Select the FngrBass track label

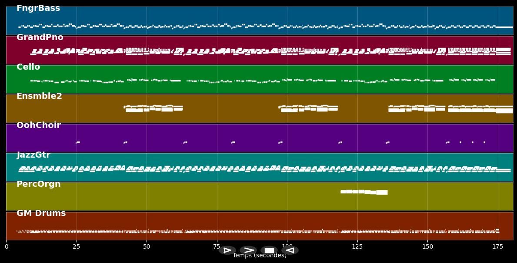[38, 8]
